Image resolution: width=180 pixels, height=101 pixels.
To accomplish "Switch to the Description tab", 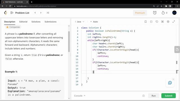I will (10, 22).
